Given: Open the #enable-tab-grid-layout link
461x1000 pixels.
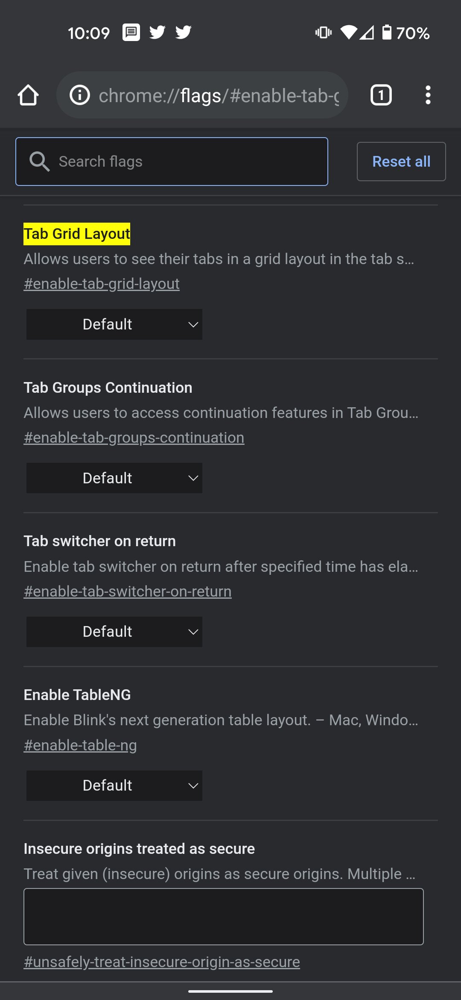Looking at the screenshot, I should coord(102,284).
